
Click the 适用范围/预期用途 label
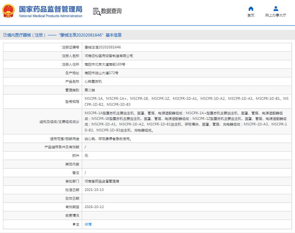coord(65,139)
